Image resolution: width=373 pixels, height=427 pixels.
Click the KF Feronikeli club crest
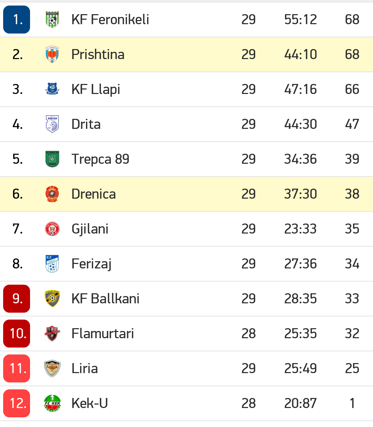pos(52,20)
